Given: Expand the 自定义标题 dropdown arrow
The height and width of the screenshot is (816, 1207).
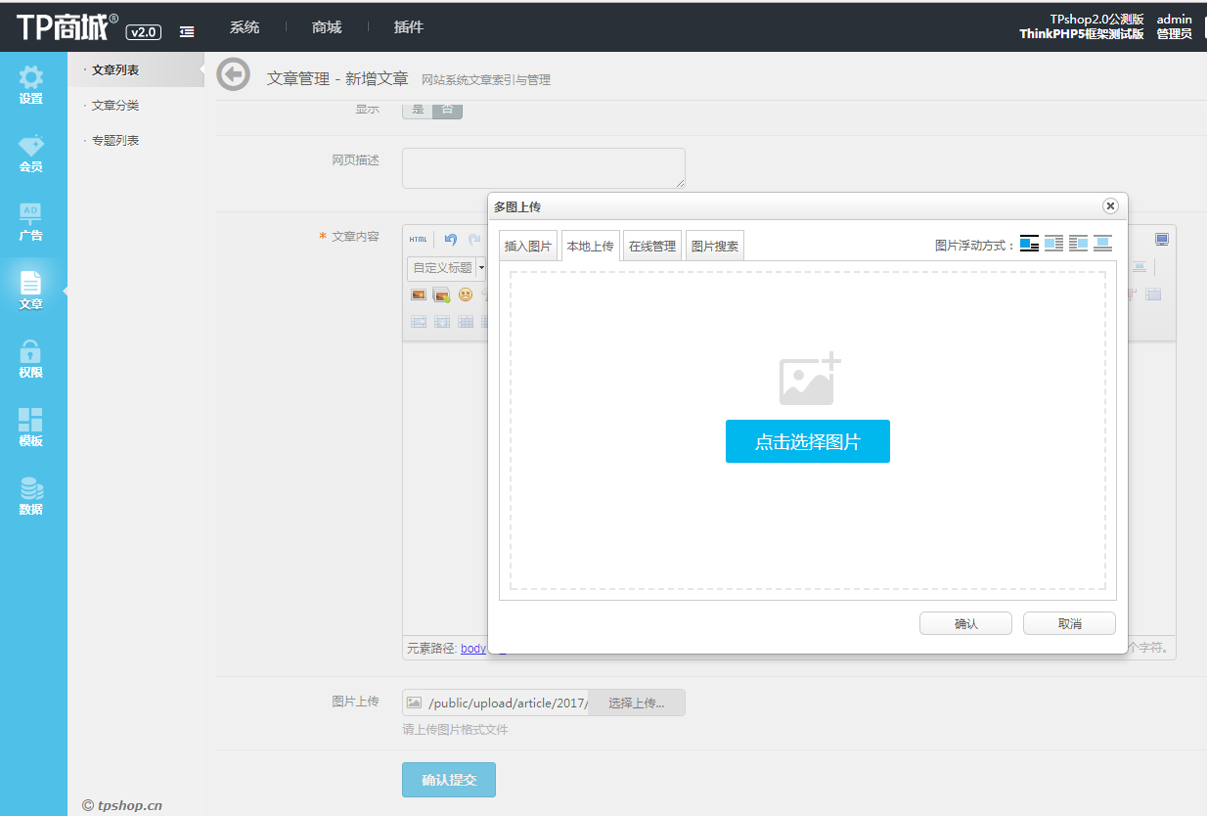Looking at the screenshot, I should (x=481, y=267).
